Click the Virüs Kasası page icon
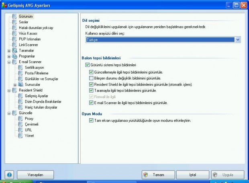249x183 pixels. (15, 33)
